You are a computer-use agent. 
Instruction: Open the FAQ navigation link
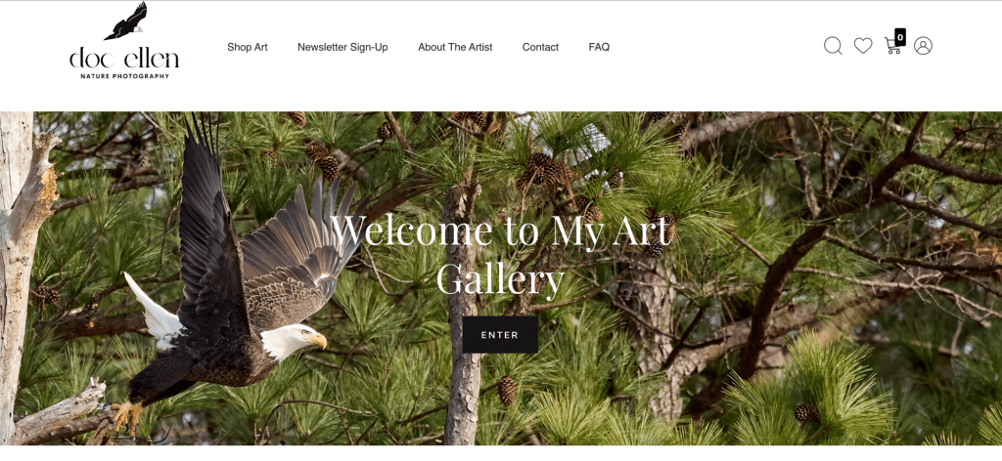(599, 47)
